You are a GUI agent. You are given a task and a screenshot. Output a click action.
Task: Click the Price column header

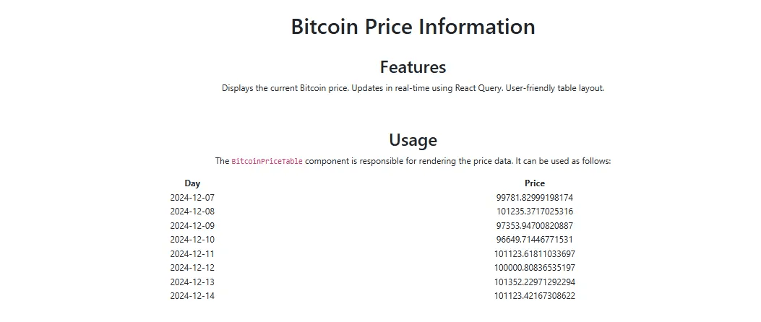coord(535,183)
